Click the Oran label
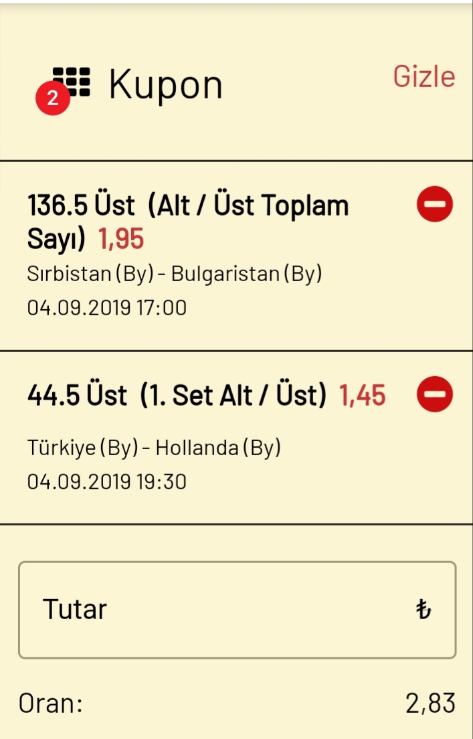Image resolution: width=473 pixels, height=739 pixels. tap(50, 704)
